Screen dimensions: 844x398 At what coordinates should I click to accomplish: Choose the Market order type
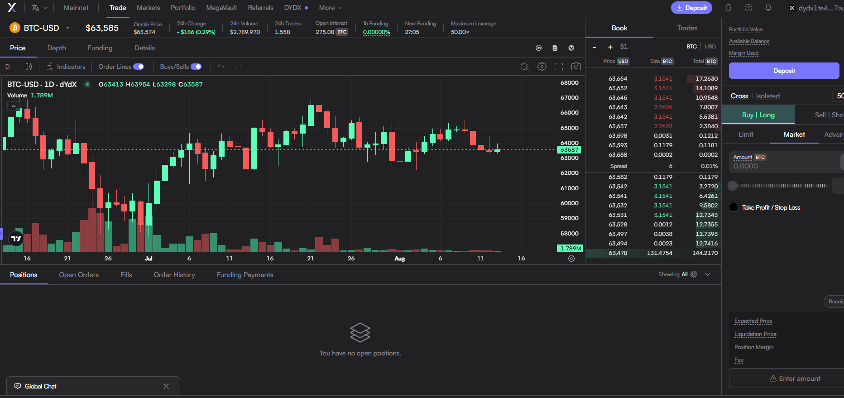tap(795, 134)
